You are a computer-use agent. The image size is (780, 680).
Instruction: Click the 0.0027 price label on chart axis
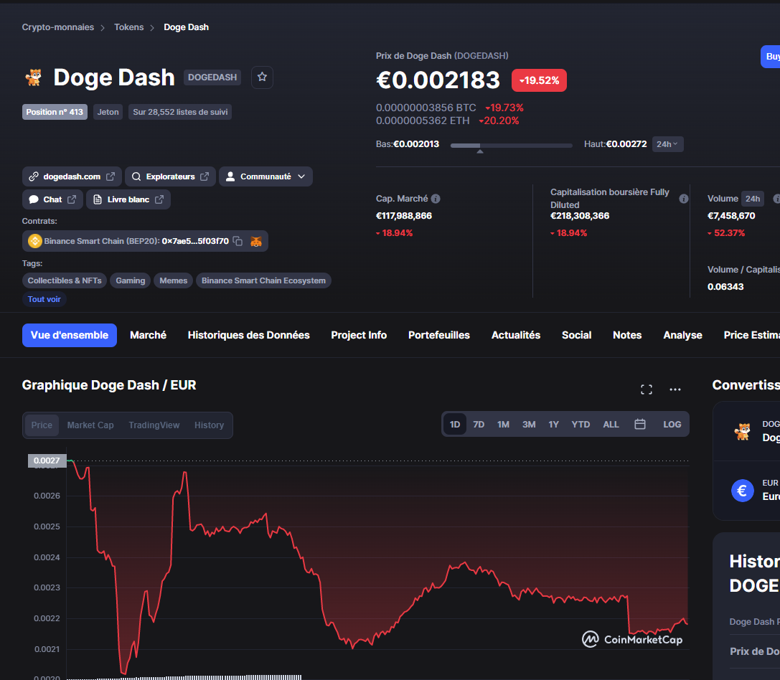(47, 461)
